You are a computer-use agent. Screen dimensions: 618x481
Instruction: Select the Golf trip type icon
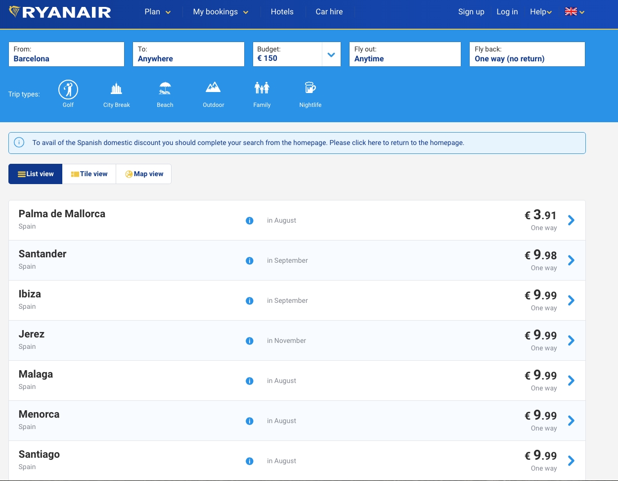point(68,90)
